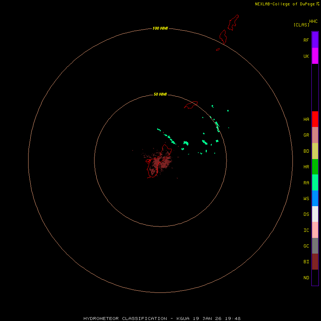This screenshot has height=321, width=321.
Task: Click the BI legend label
Action: click(306, 262)
